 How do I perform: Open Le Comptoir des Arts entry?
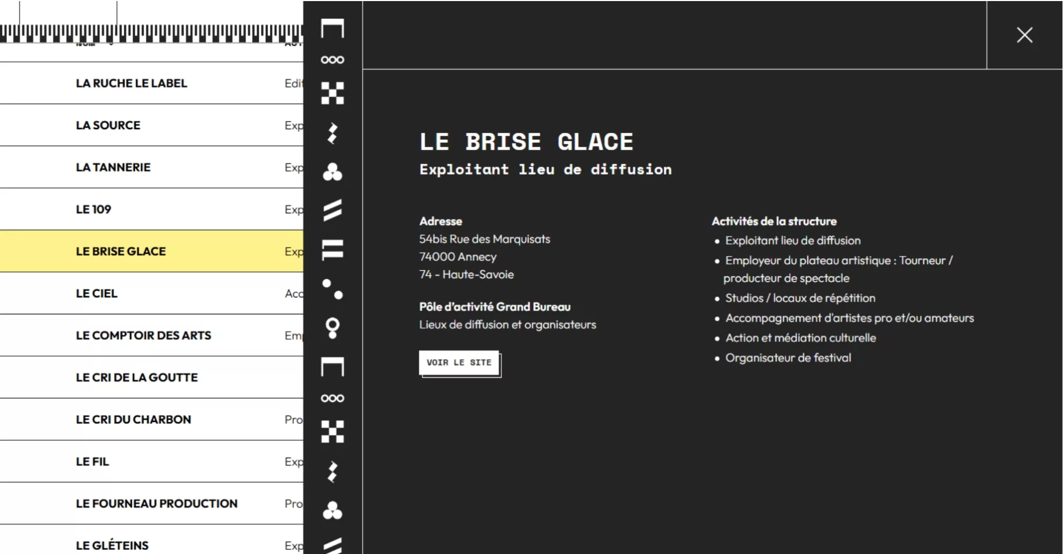(x=143, y=335)
